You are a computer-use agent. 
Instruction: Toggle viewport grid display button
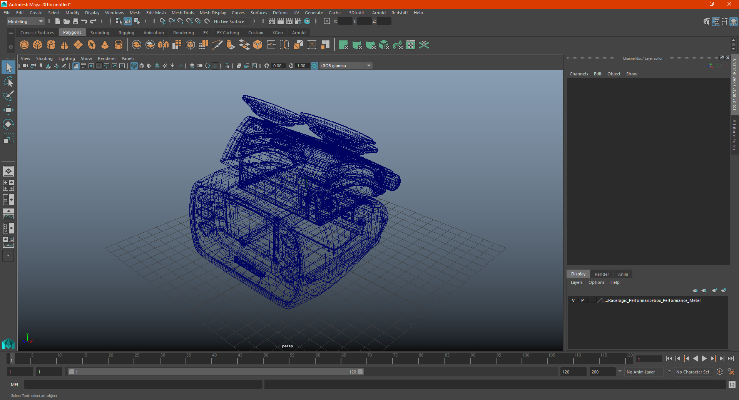76,66
